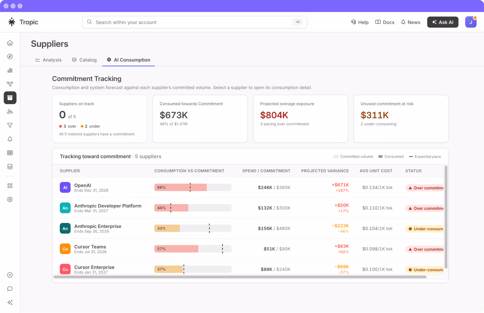Open the user profile avatar J

click(471, 22)
